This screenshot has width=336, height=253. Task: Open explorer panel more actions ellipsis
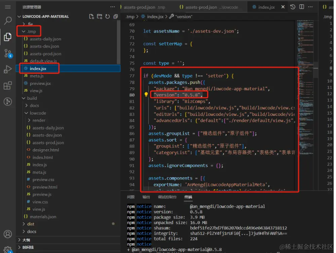coord(112,7)
